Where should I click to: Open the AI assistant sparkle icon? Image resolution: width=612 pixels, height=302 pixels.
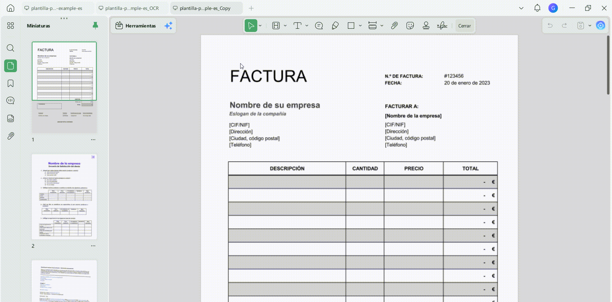pos(168,26)
